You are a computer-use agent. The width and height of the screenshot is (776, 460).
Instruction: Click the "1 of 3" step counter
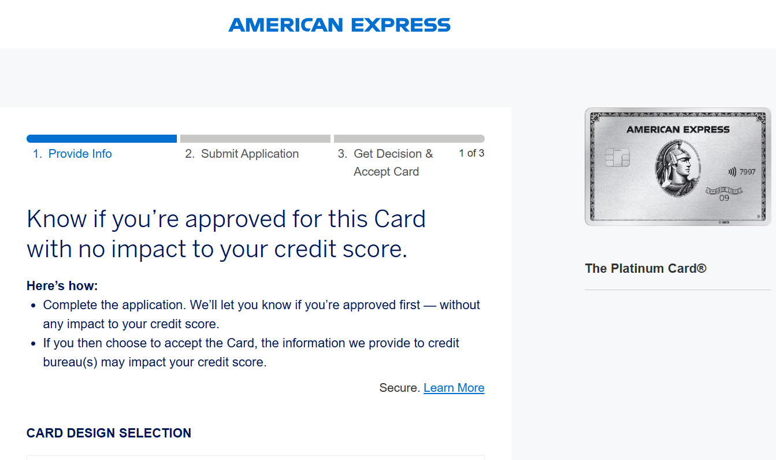471,153
